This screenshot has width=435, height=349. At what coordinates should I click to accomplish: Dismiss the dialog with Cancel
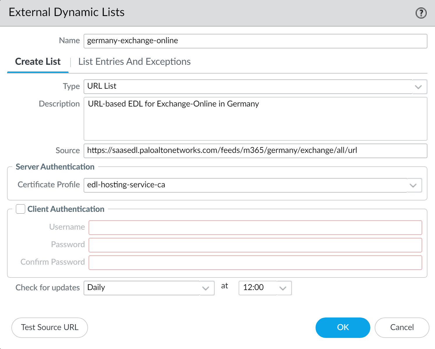tap(402, 327)
